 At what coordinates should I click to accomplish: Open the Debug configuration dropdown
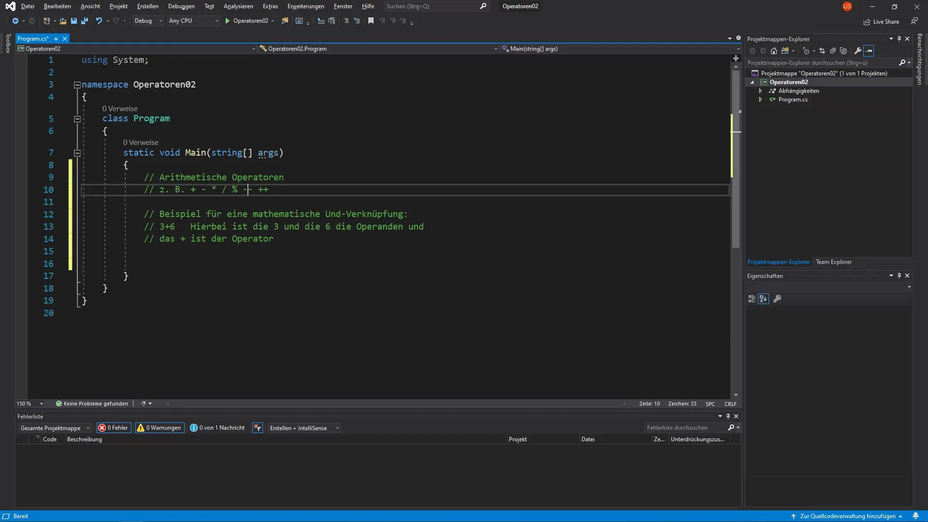148,21
